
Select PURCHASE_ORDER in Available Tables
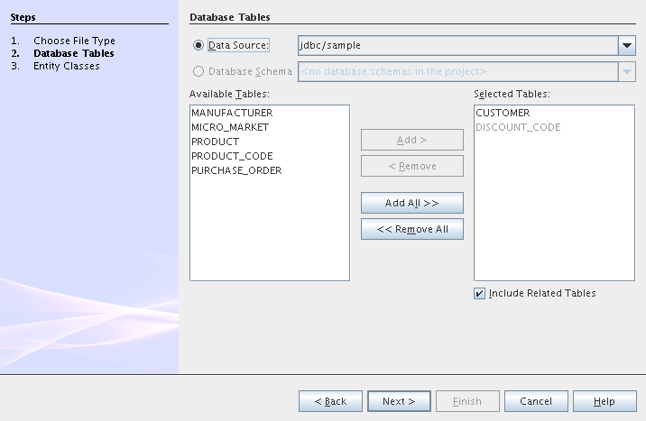coord(236,170)
